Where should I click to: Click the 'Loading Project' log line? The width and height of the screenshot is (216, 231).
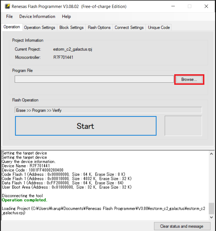tap(103, 211)
